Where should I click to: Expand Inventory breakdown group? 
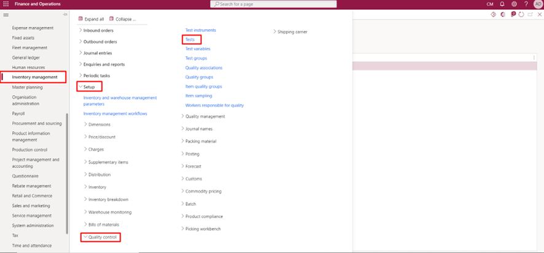106,199
